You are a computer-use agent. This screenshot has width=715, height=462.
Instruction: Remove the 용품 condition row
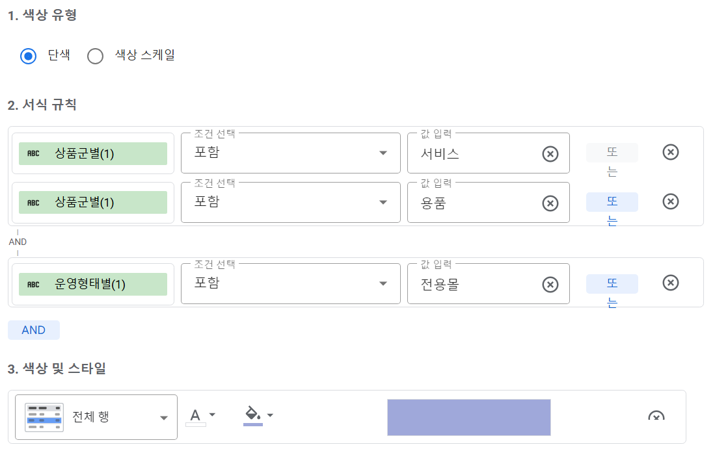pos(670,201)
